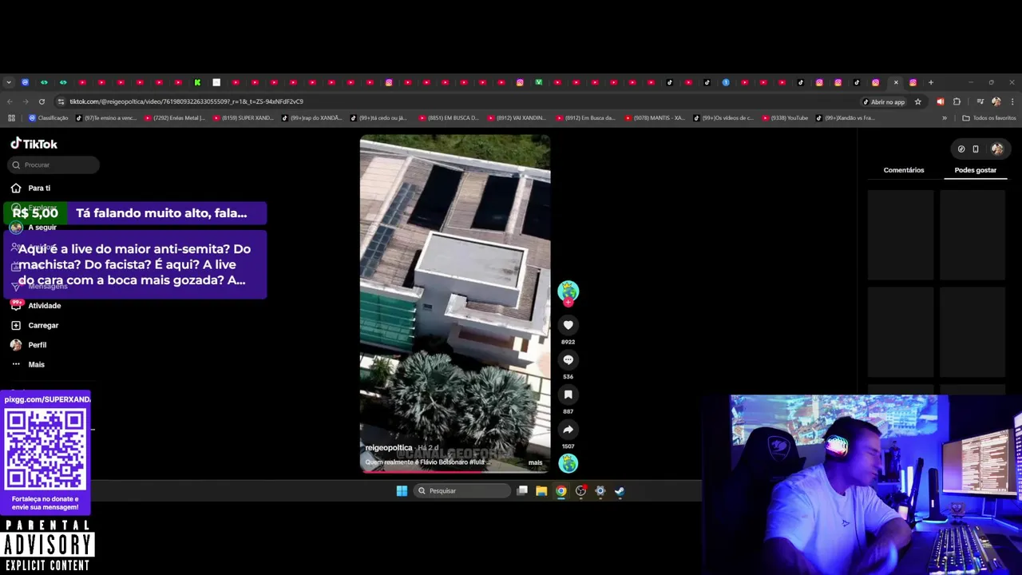Click the Abrir na app button
This screenshot has height=575, width=1022.
tap(884, 101)
